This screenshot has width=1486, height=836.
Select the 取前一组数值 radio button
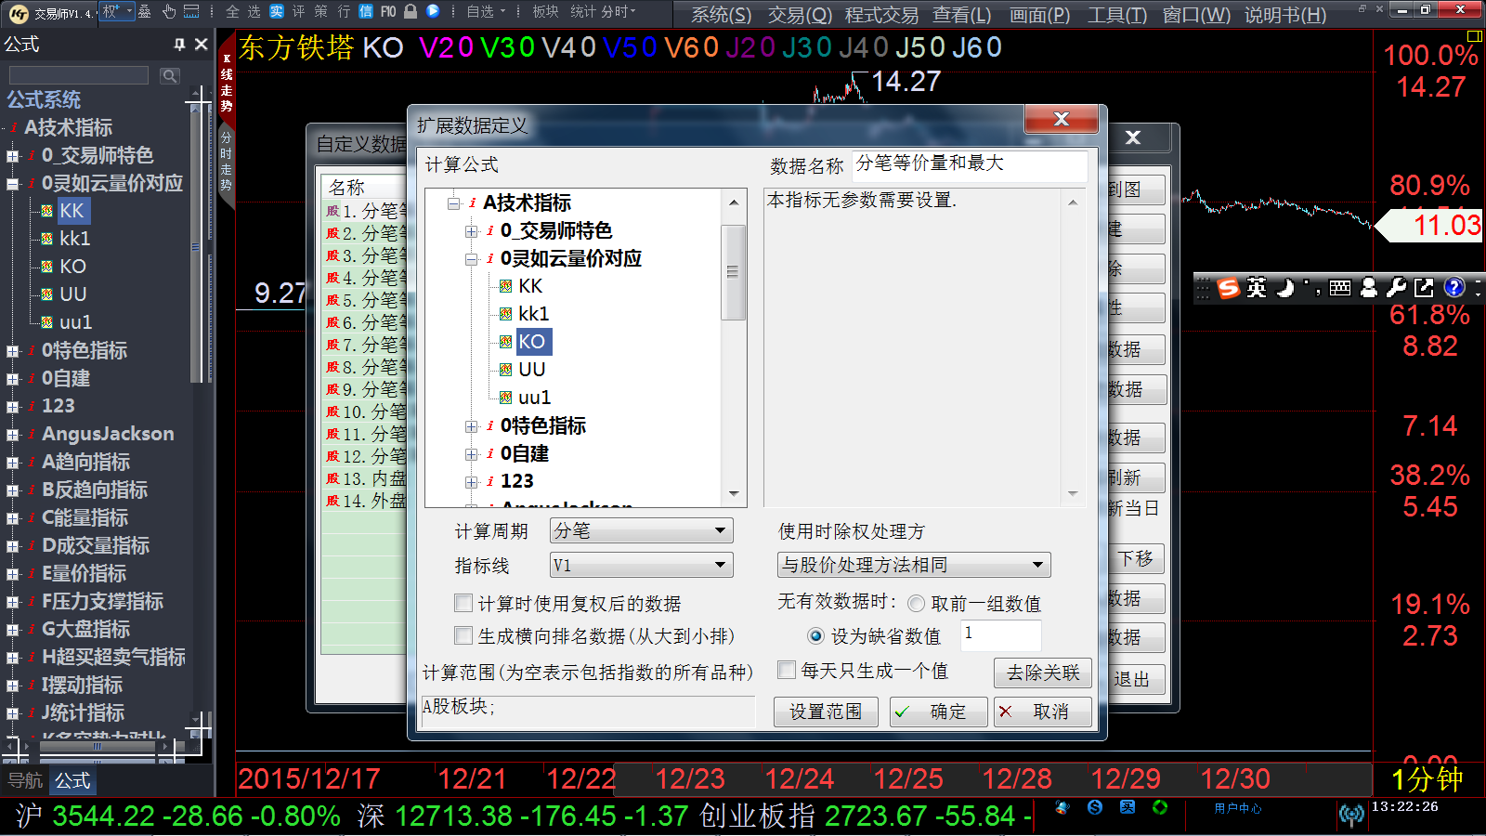(917, 603)
